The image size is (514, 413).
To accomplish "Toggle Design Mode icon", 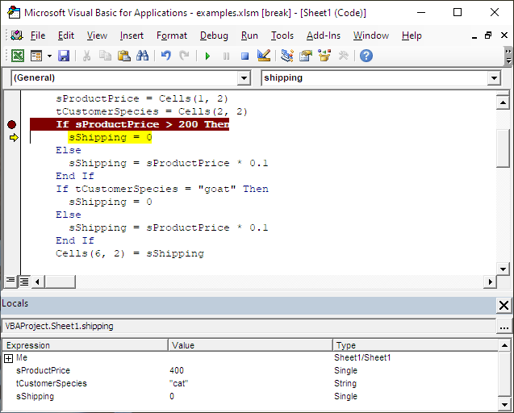I will point(264,56).
